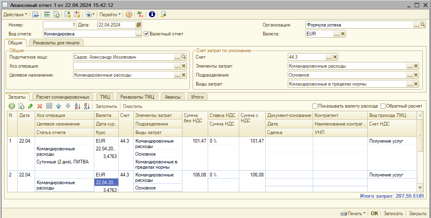
Task: Click the green plus add row icon
Action: click(12, 106)
